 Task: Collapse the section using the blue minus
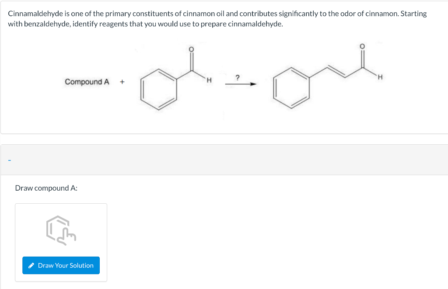(10, 160)
